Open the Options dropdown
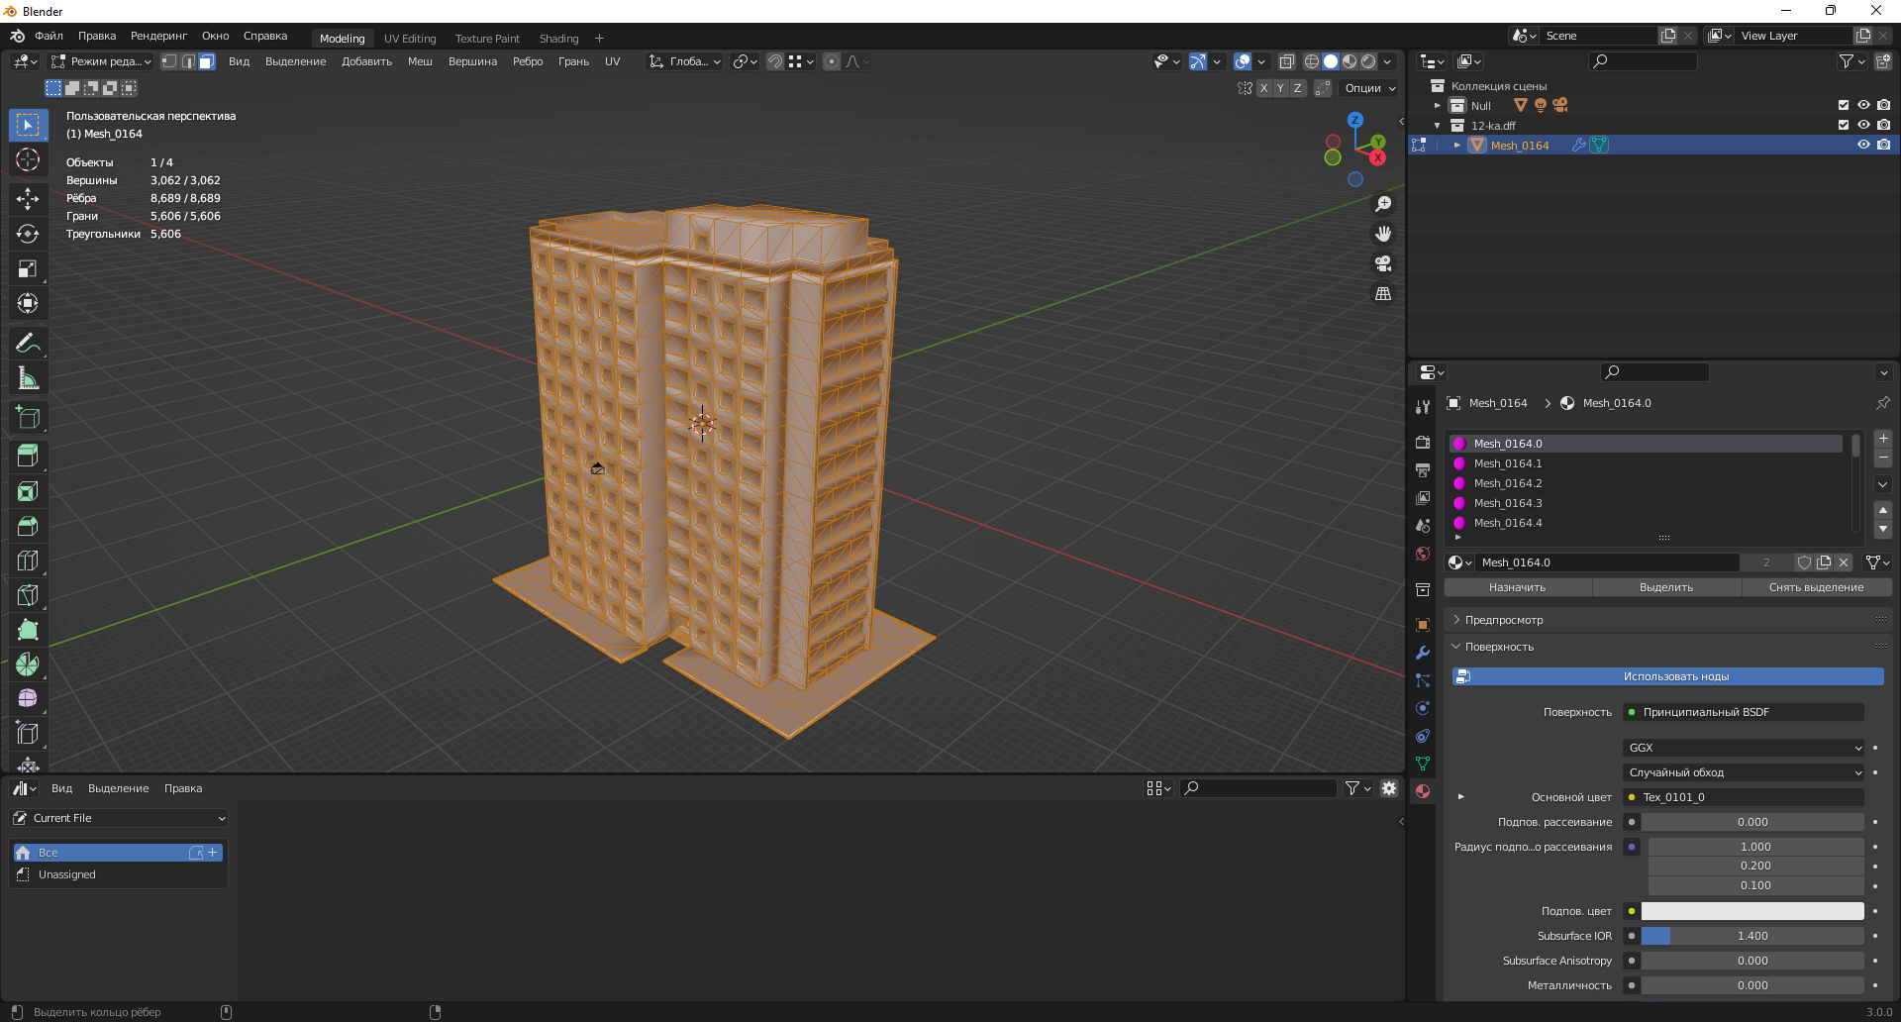 (1369, 88)
